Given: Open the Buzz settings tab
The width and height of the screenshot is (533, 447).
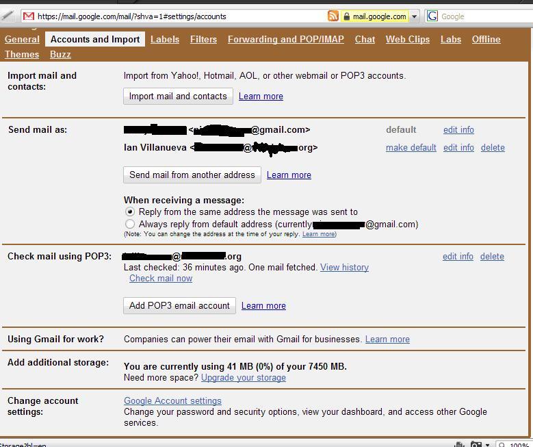Looking at the screenshot, I should 60,54.
